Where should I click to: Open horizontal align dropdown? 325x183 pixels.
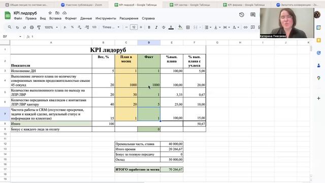[208, 27]
